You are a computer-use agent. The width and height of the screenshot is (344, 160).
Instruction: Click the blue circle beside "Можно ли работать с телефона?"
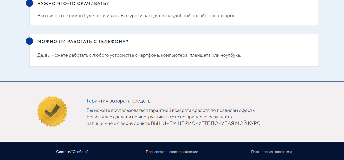tap(29, 41)
